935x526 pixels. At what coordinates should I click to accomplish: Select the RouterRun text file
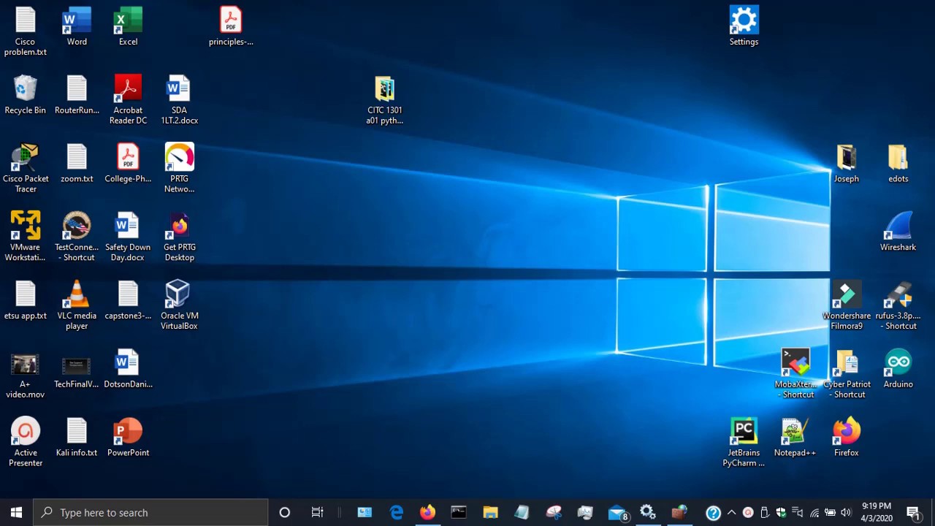(77, 96)
